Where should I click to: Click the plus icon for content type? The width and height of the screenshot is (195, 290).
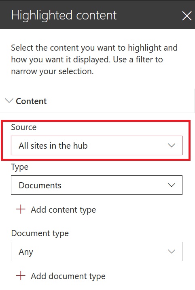coord(21,209)
